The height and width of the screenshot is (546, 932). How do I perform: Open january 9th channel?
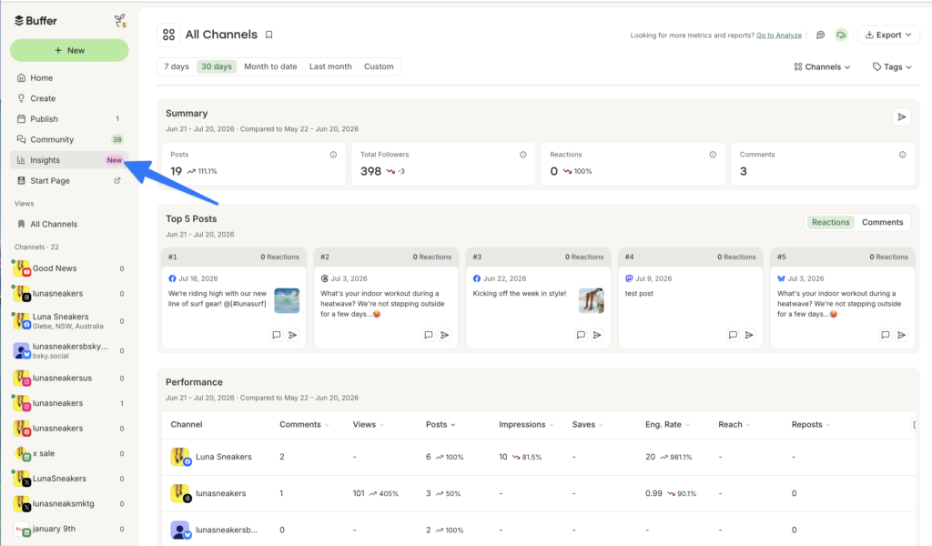click(x=69, y=529)
